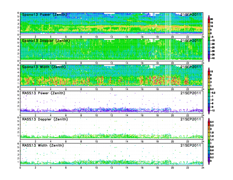
Task: Click the 21SEP2011 date in RASS13 Doppler panel
Action: tap(191, 119)
